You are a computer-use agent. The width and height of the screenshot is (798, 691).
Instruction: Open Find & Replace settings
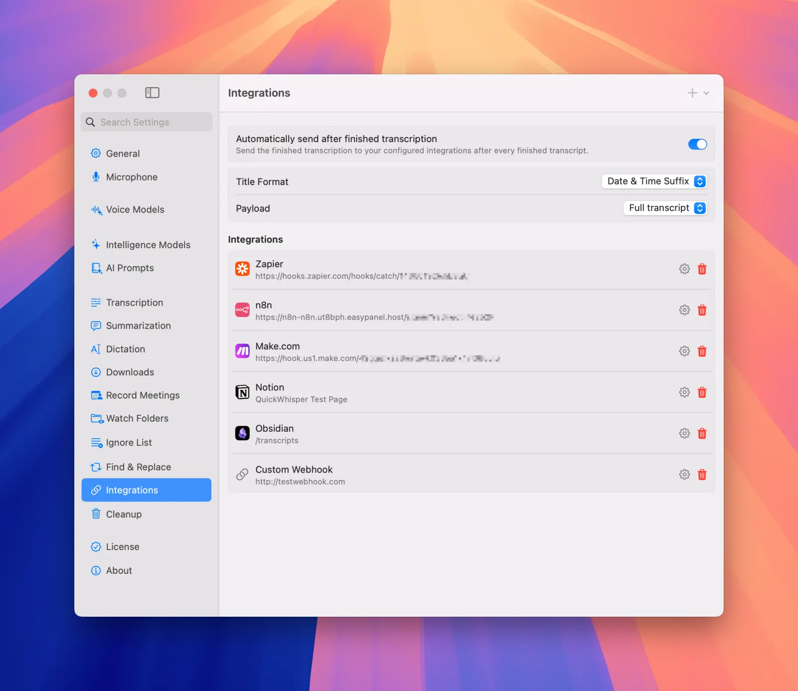coord(147,467)
